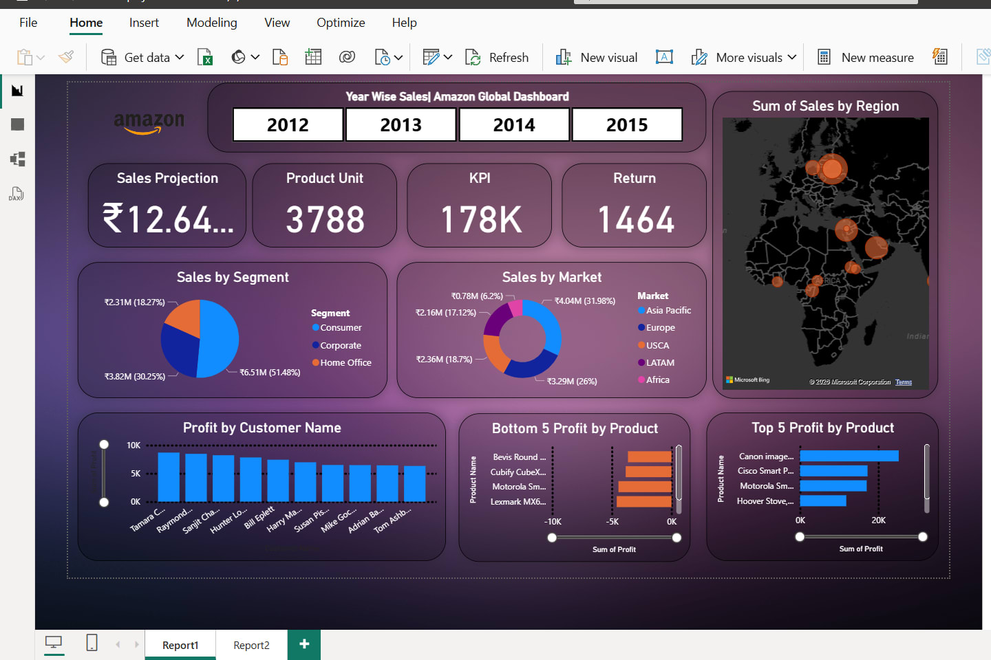Select Asia Pacific in Market legend

[x=665, y=311]
